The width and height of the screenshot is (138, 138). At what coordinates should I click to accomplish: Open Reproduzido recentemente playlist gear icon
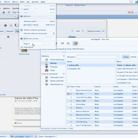(x=47, y=85)
